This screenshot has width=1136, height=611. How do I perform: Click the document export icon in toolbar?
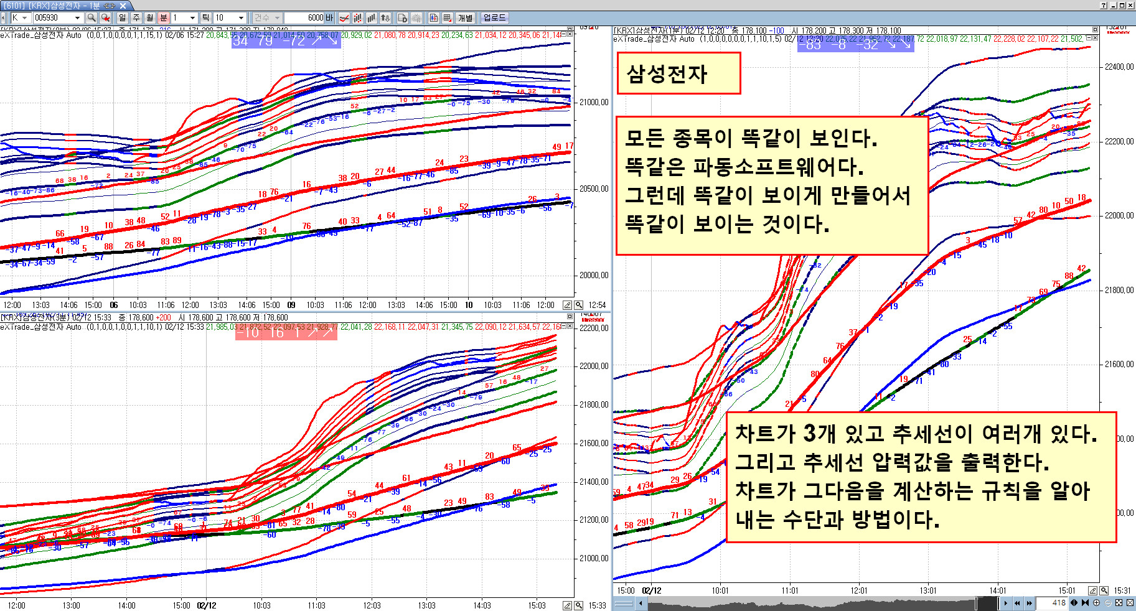tap(402, 18)
